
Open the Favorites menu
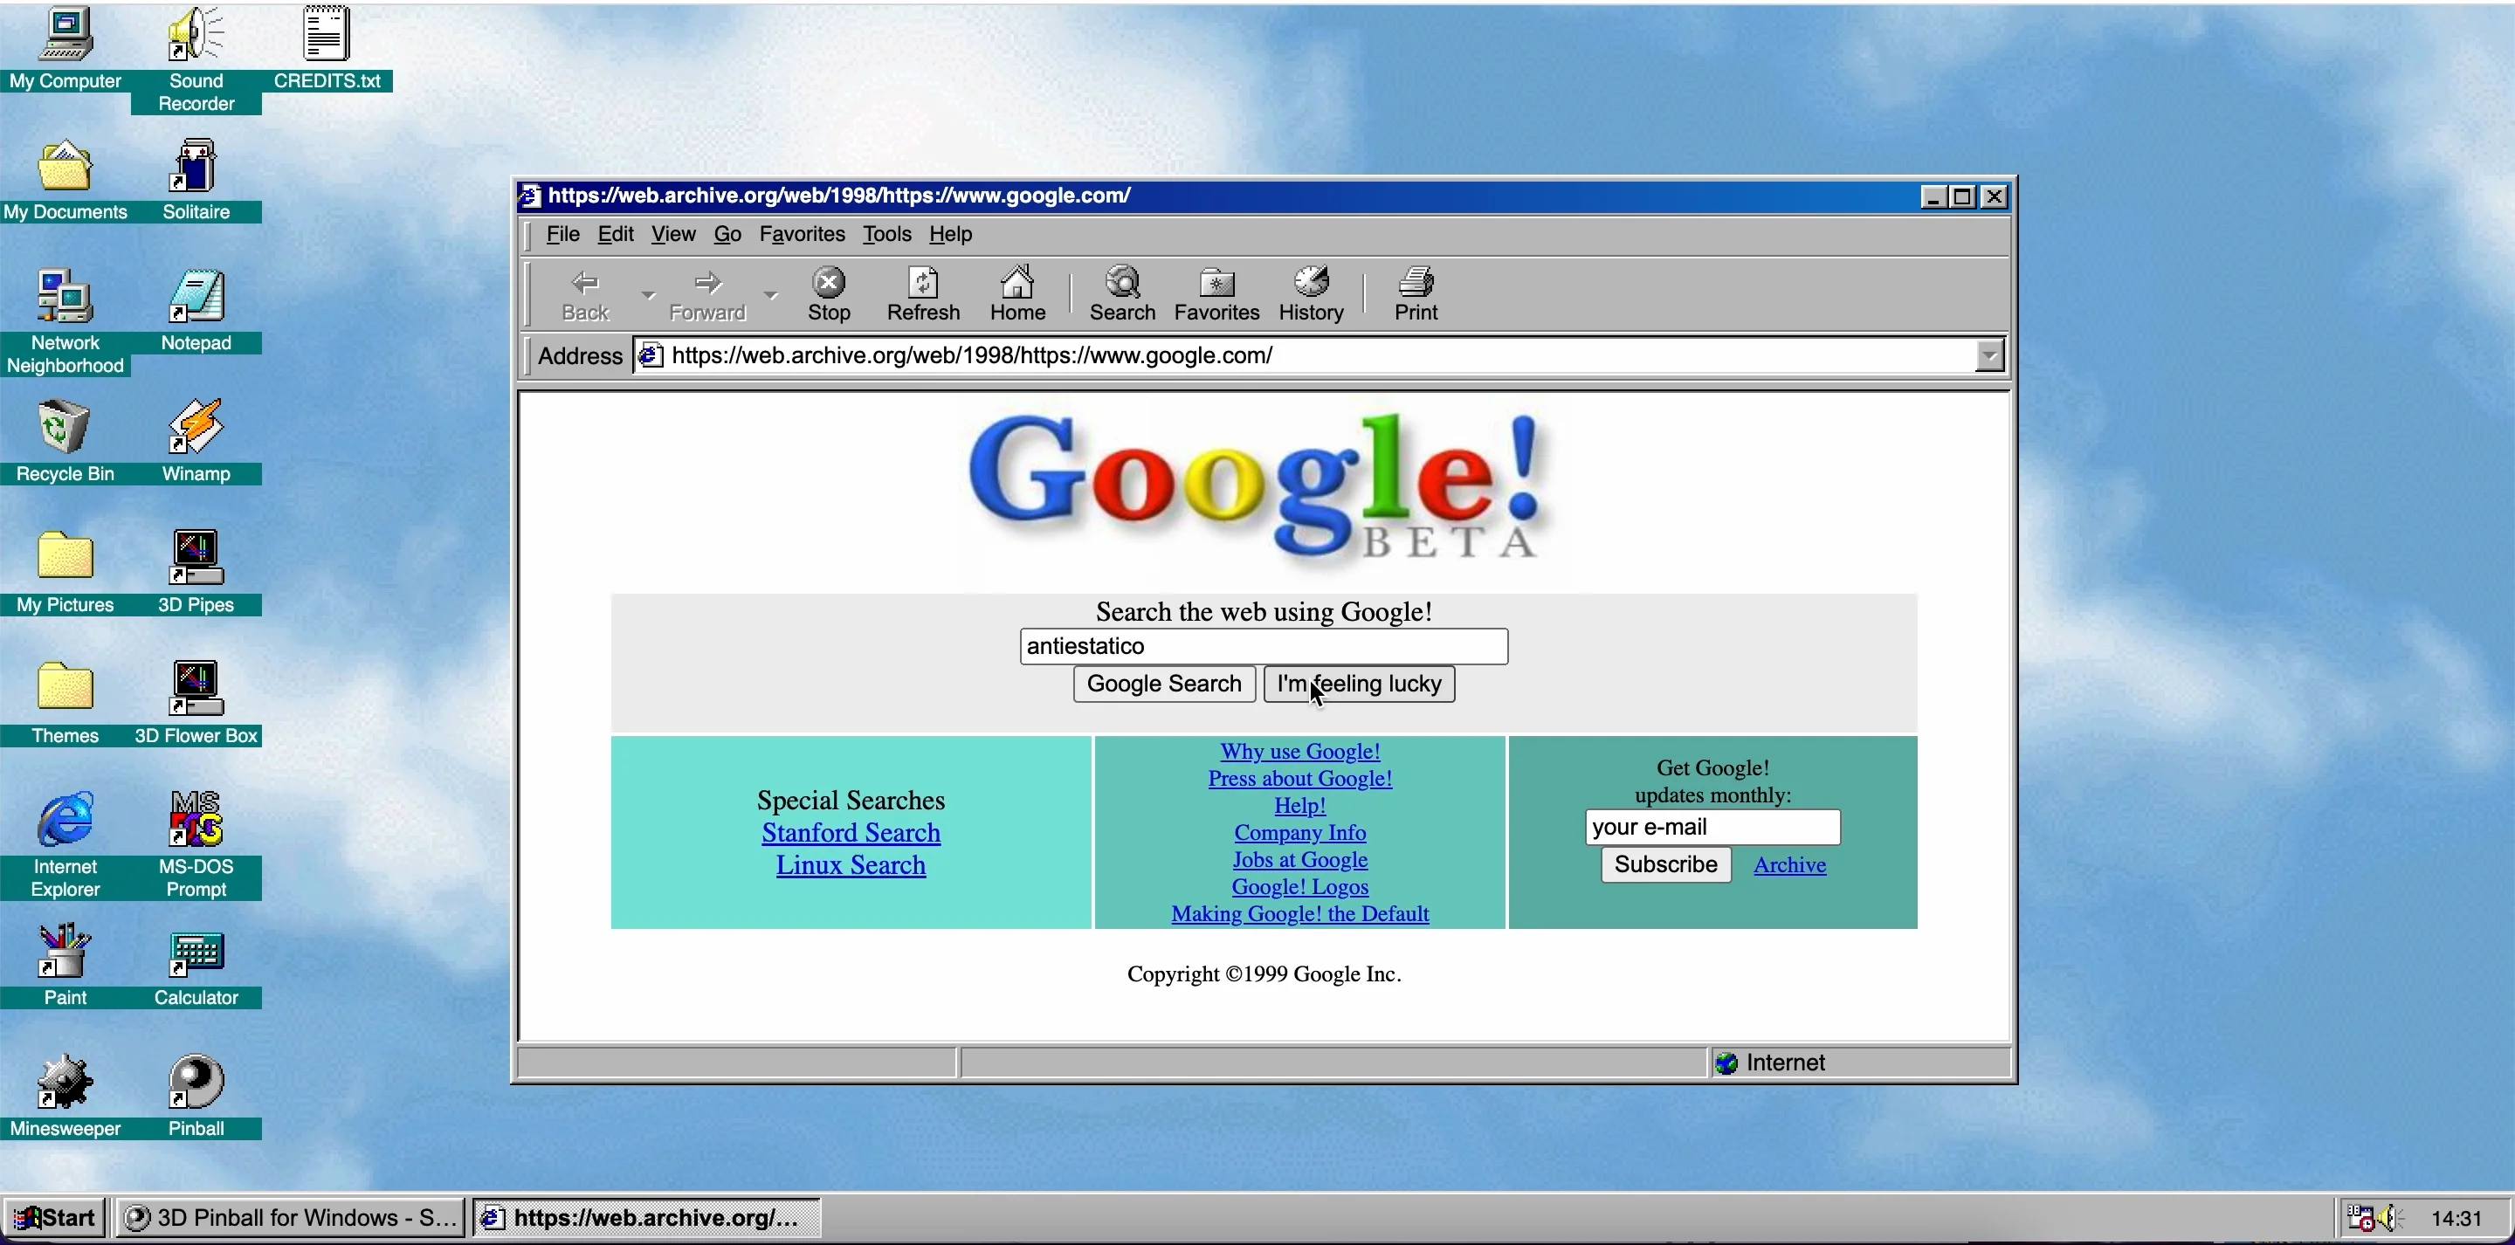pyautogui.click(x=802, y=234)
